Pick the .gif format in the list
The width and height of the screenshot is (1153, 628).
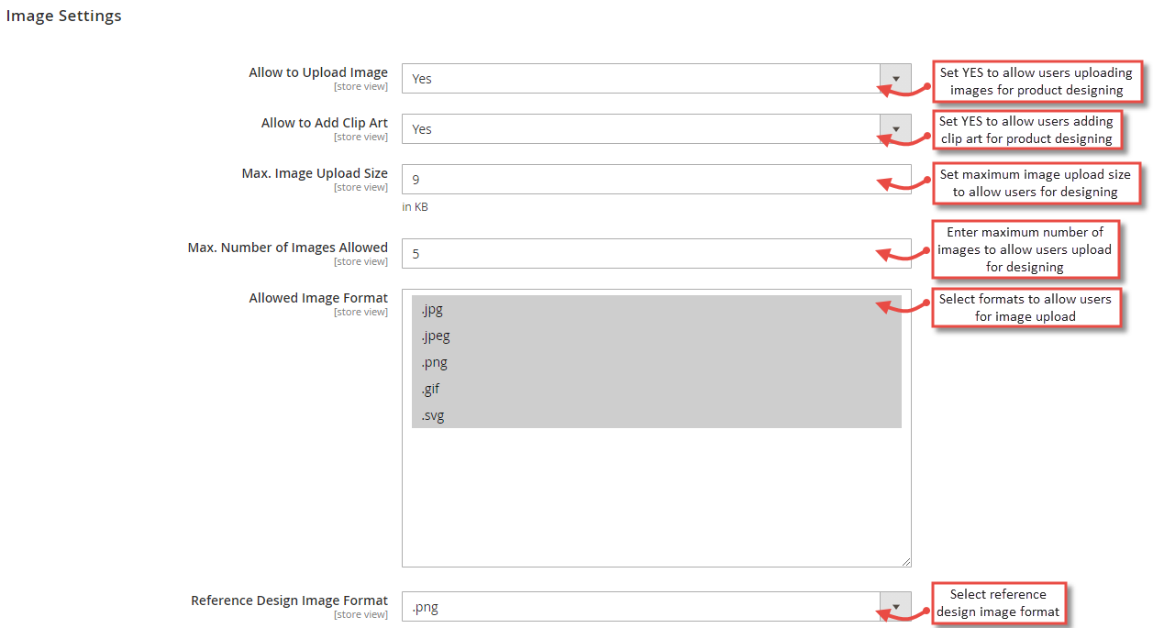[656, 389]
